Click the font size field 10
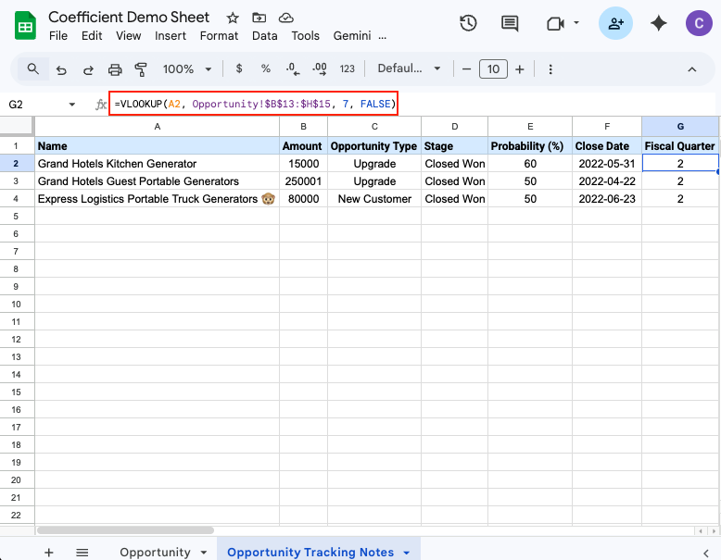 point(493,69)
